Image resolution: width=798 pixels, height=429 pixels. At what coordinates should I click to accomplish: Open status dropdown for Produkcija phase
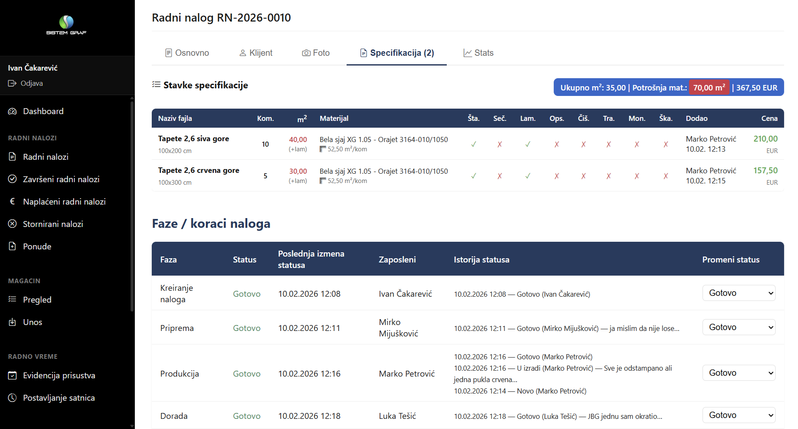click(x=738, y=373)
